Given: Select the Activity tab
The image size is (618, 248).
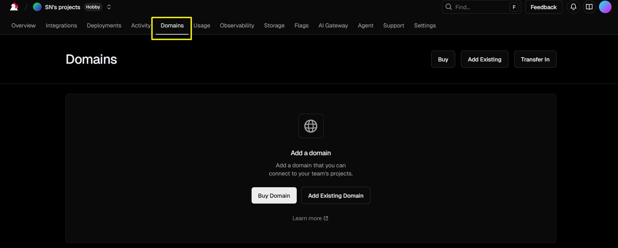Looking at the screenshot, I should coord(141,25).
